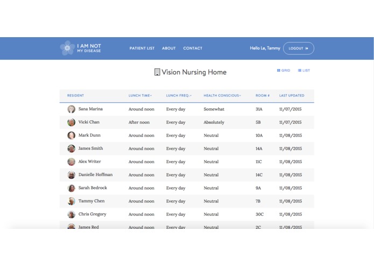Screen dimensions: 374x266
Task: Switch to Grid view
Action: coord(284,71)
